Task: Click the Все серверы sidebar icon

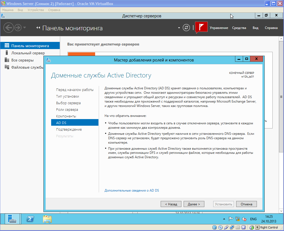Action: tap(7, 60)
